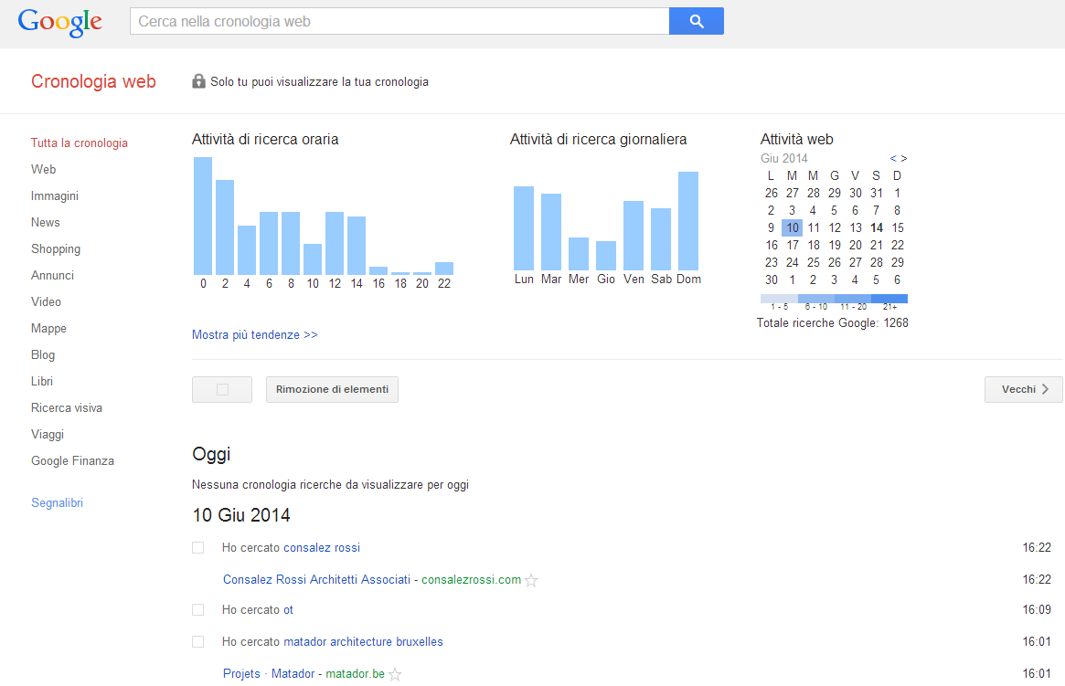Go to next month in calendar
The image size is (1065, 686).
click(x=904, y=158)
